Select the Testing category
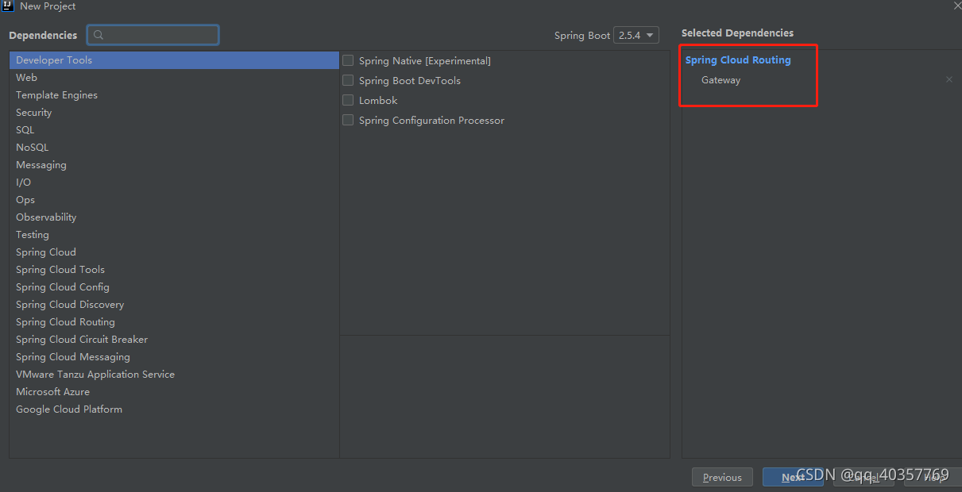The width and height of the screenshot is (962, 492). coord(174,235)
